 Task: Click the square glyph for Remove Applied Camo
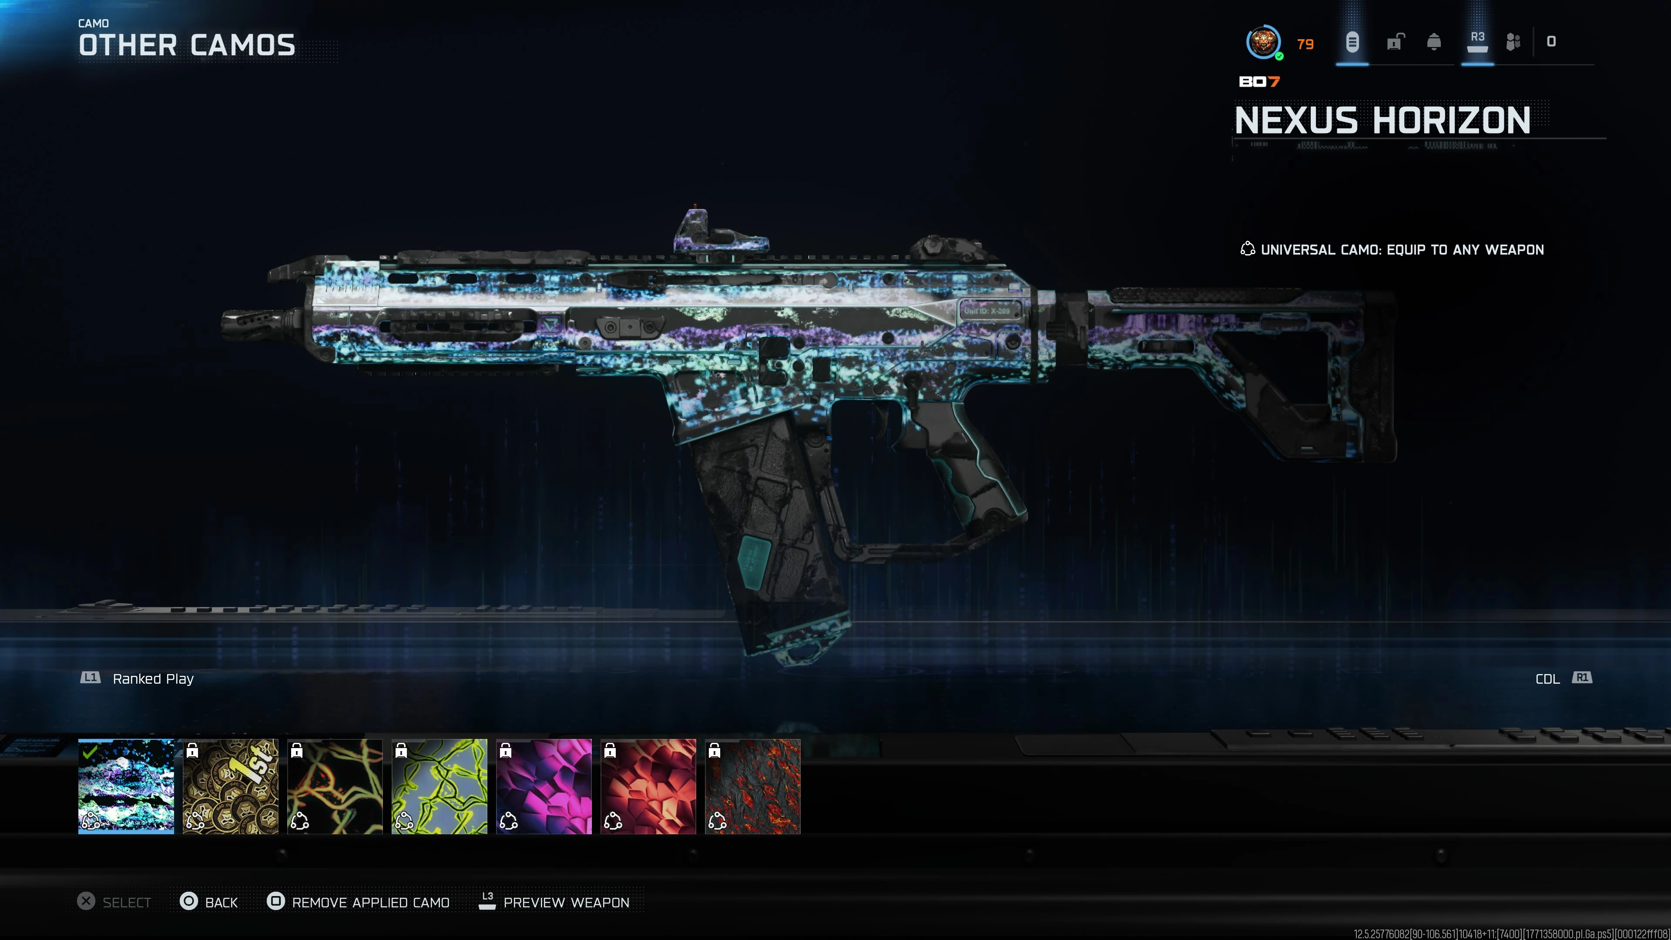tap(276, 901)
